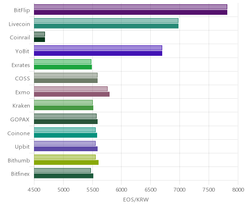The width and height of the screenshot is (245, 208).
Task: Click the gray-green COSS bar
Action: point(66,81)
